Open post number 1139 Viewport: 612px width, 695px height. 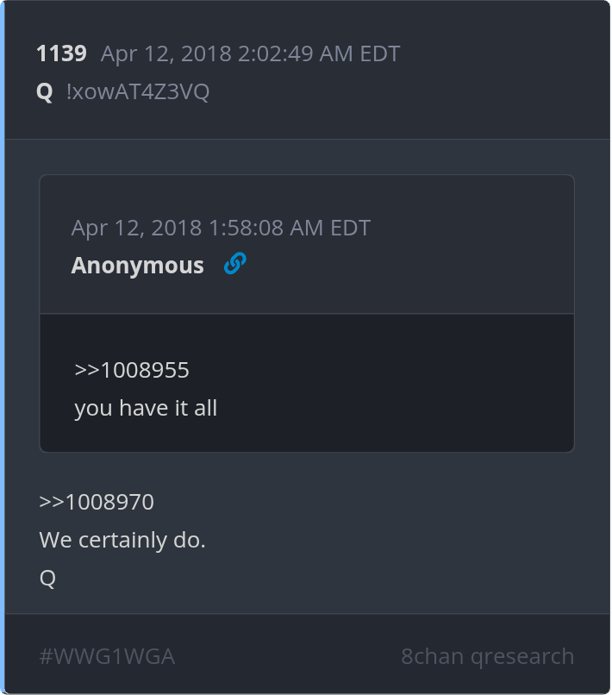pyautogui.click(x=61, y=54)
